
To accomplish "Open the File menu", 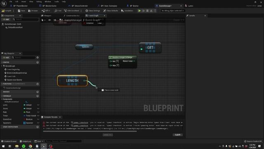I will (10, 2).
